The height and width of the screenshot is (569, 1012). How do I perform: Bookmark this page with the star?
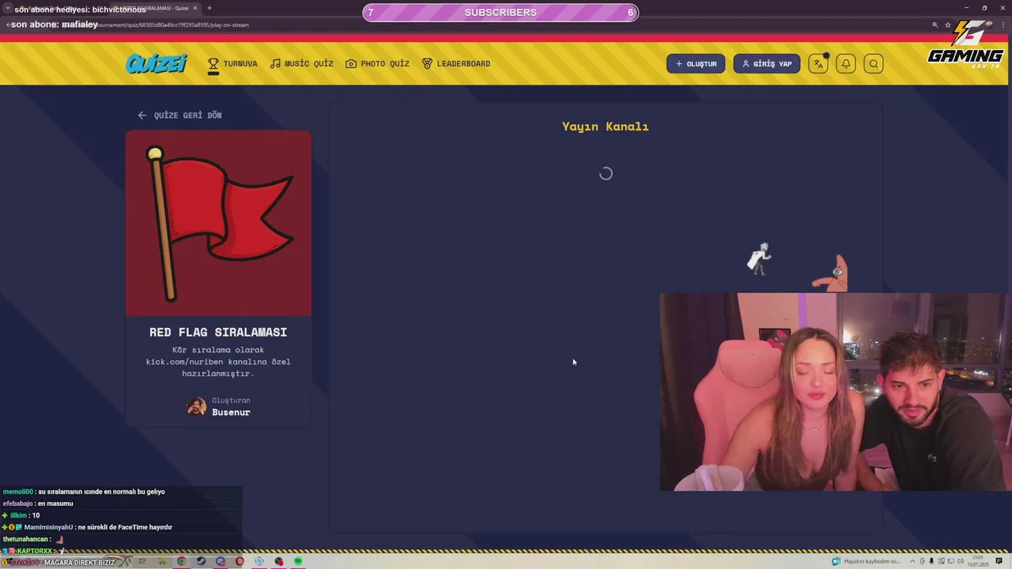(948, 24)
